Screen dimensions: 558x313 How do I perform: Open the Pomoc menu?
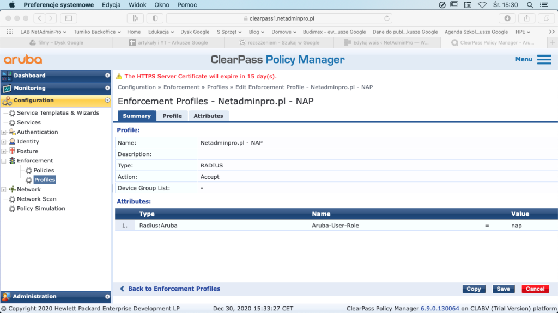click(187, 4)
